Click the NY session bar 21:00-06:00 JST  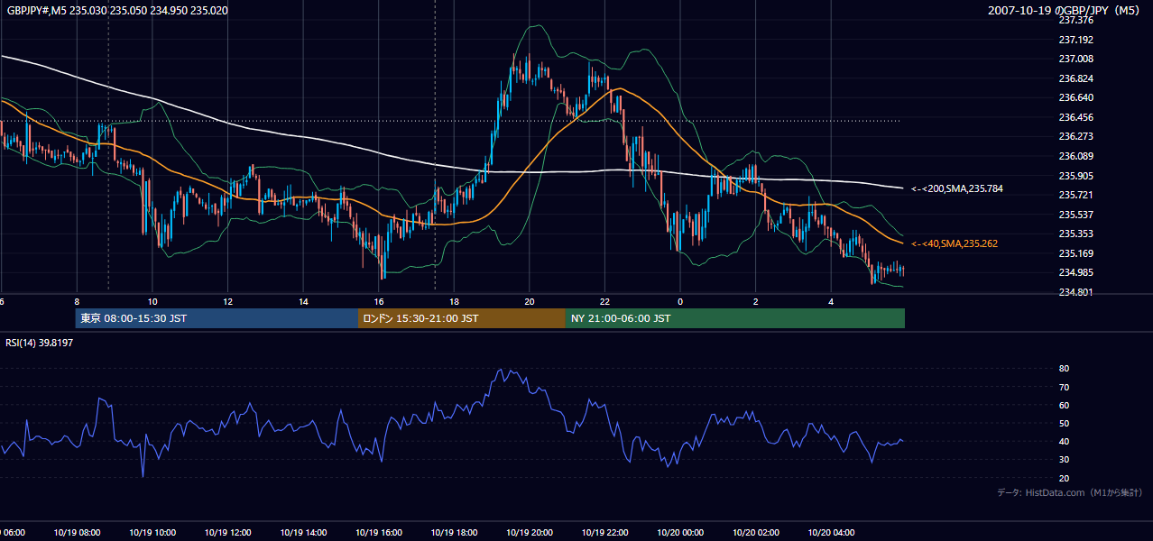(x=735, y=318)
